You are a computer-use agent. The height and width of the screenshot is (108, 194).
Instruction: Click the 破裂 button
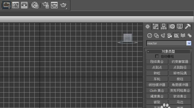click(x=157, y=102)
